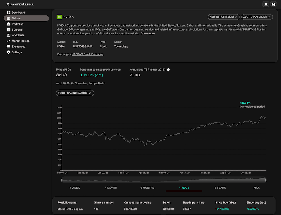Screen dimensions: 281x215
Task: Click the Watchlists icon in sidebar
Action: click(8, 35)
